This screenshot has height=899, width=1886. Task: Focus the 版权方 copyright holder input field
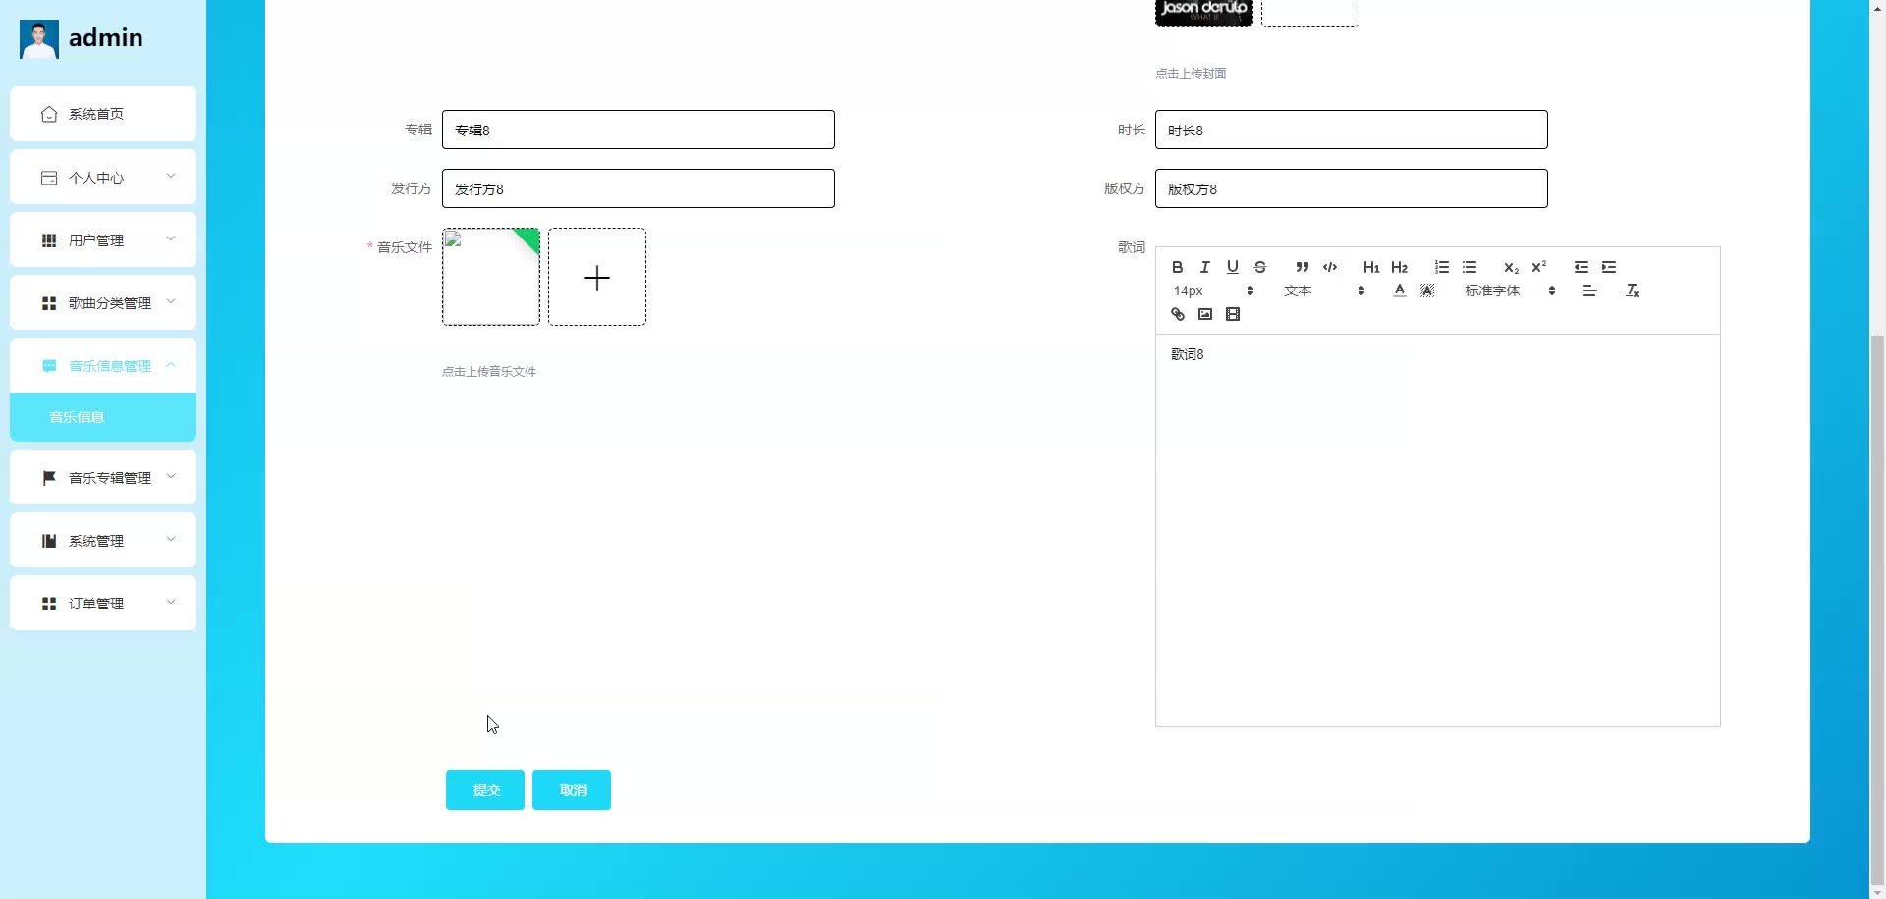[x=1352, y=188]
